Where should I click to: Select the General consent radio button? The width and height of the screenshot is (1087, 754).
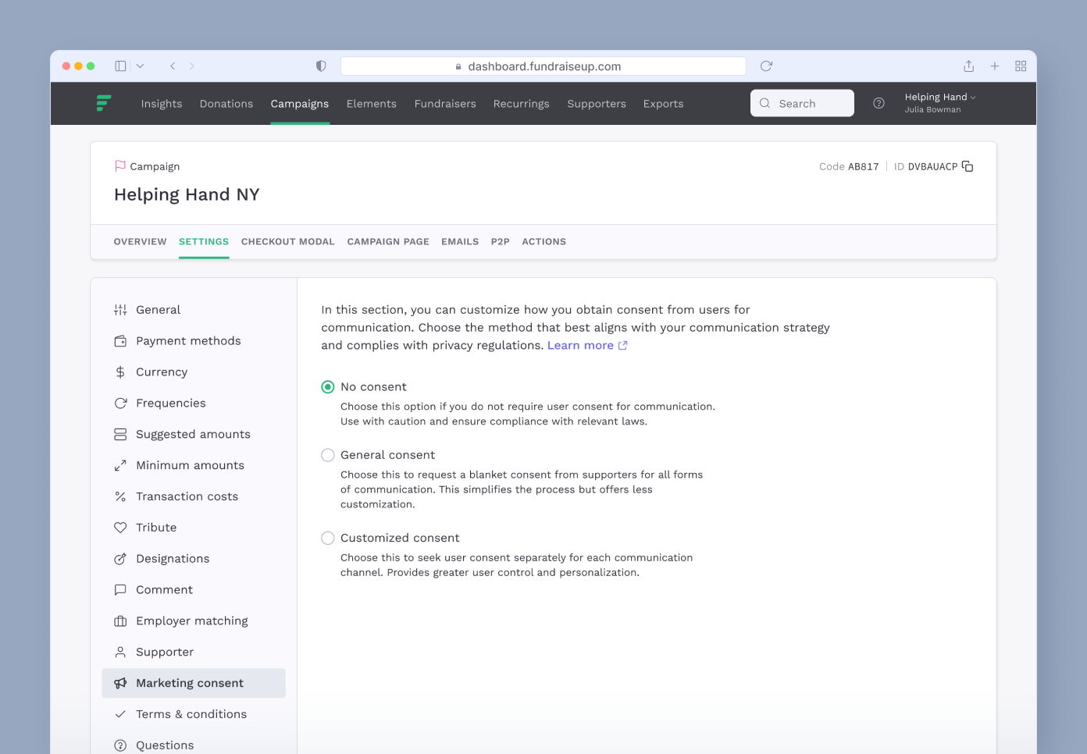click(x=327, y=455)
